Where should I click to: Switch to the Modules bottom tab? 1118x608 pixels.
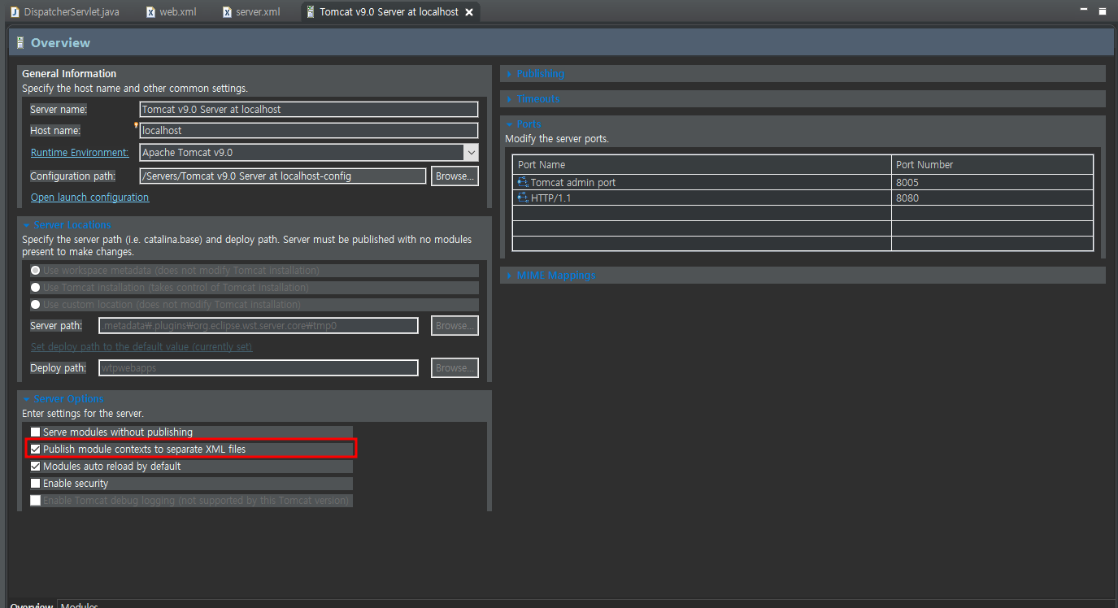(80, 604)
